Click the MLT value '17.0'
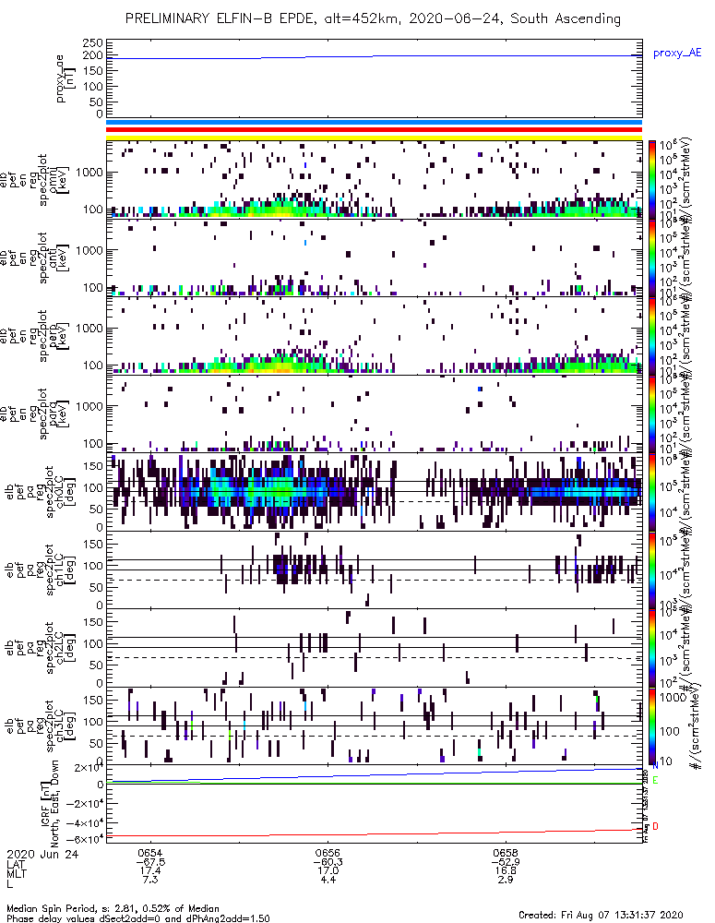 (x=328, y=870)
